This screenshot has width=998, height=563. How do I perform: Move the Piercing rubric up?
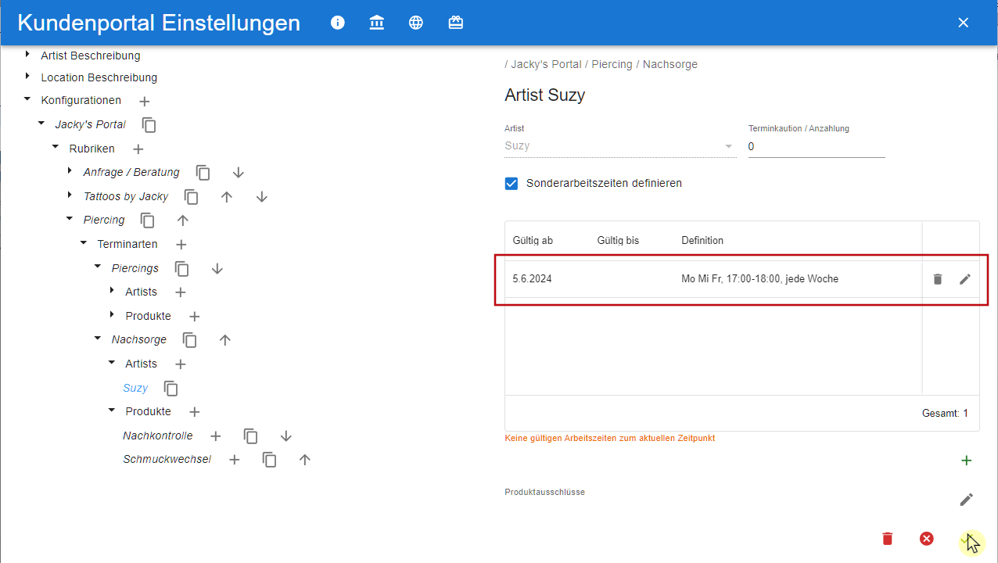tap(183, 221)
